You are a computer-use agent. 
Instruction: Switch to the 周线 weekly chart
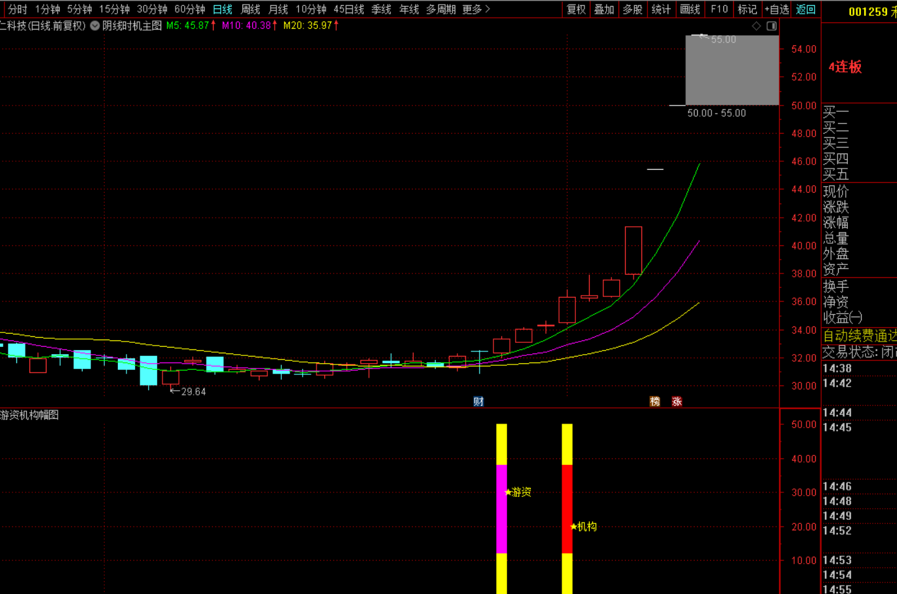(250, 9)
